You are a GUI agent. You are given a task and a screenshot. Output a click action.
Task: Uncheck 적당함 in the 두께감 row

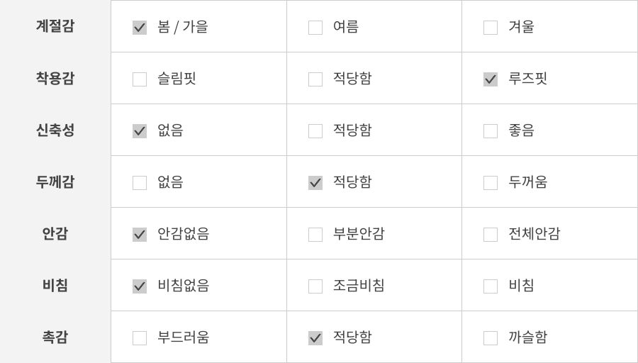pos(315,183)
